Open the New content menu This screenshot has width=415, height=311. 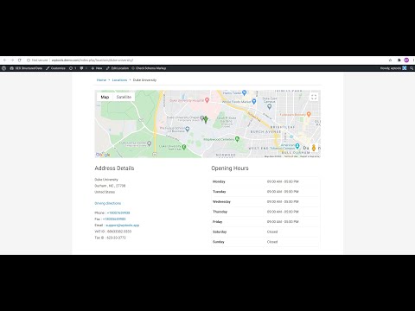click(x=97, y=68)
